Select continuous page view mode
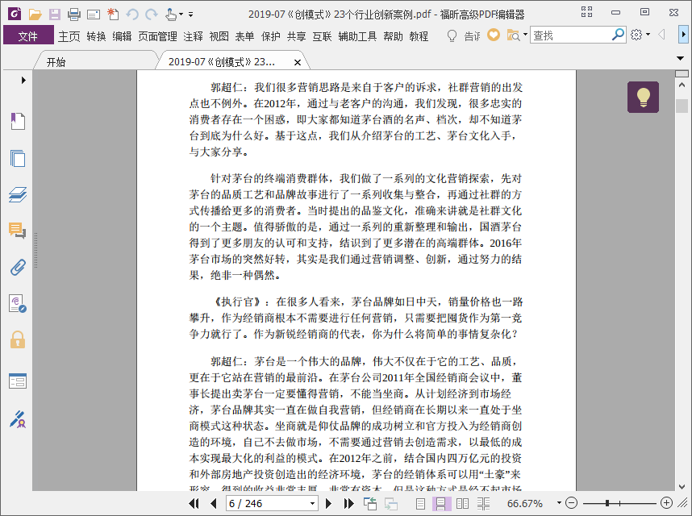Viewport: 692px width, 516px height. pos(440,503)
